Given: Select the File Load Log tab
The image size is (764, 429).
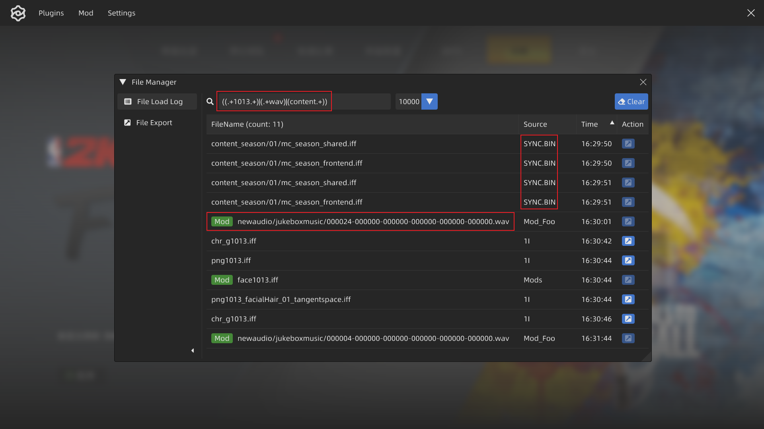Looking at the screenshot, I should coord(157,102).
